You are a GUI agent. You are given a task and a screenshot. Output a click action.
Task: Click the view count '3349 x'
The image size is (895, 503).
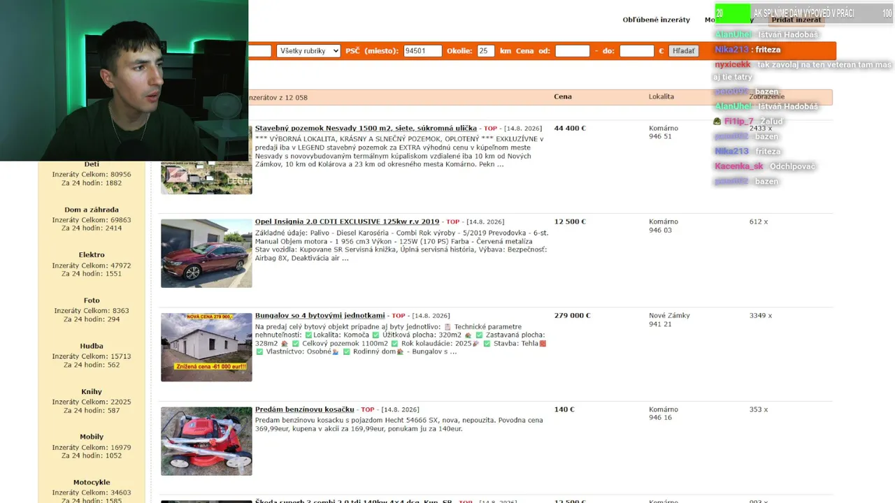pyautogui.click(x=761, y=316)
